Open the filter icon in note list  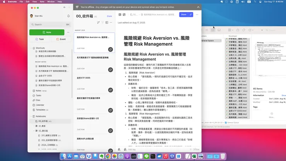pyautogui.click(x=102, y=22)
